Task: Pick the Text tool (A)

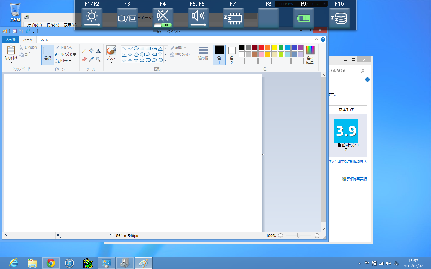Action: point(98,51)
